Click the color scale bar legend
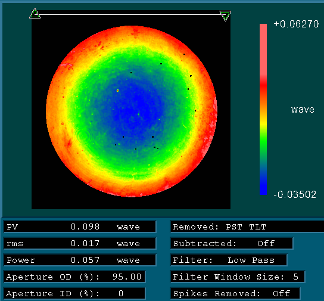The image size is (324, 301). (x=263, y=109)
